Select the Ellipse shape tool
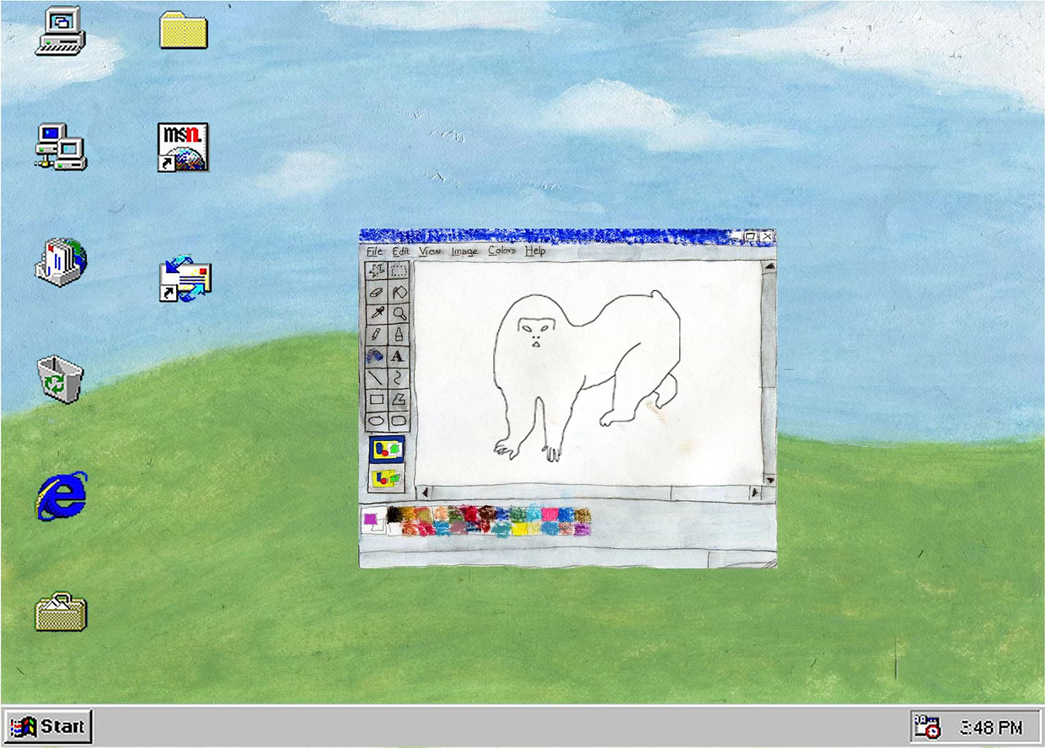 [x=377, y=420]
